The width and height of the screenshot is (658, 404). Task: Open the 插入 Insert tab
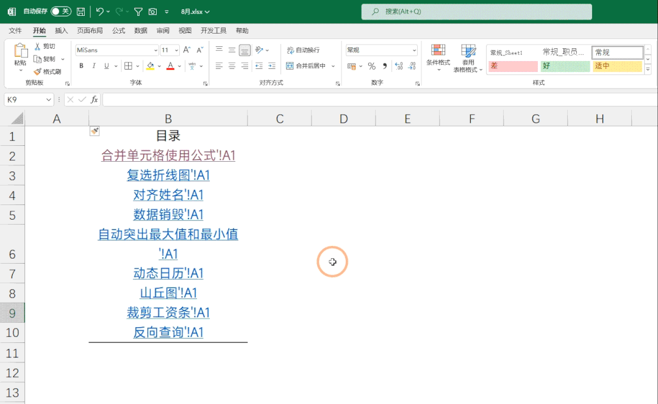pos(62,31)
